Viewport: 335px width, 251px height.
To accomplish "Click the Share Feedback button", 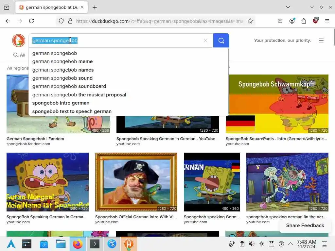I will [x=305, y=226].
